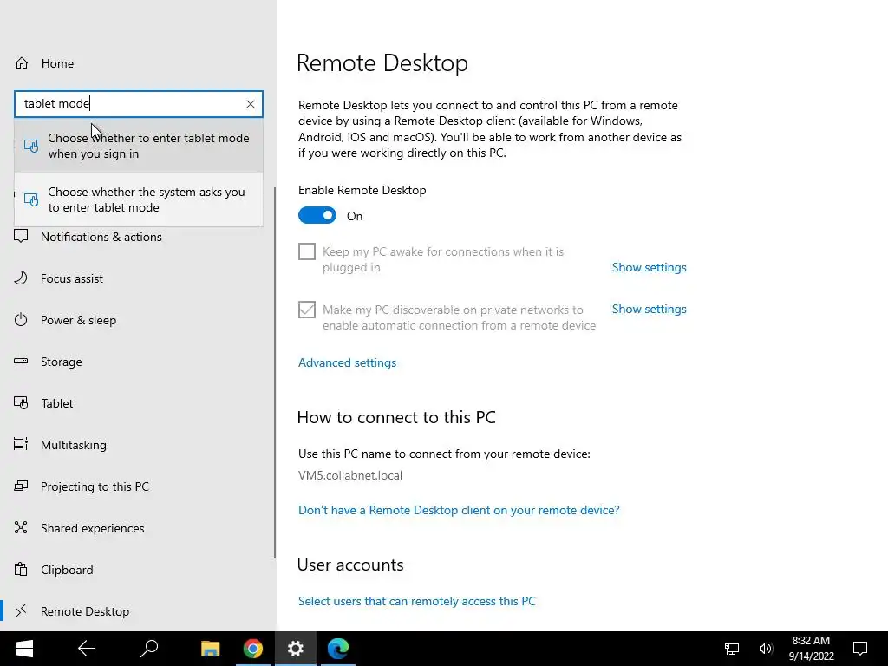Open Shared experiences page
888x666 pixels.
92,528
